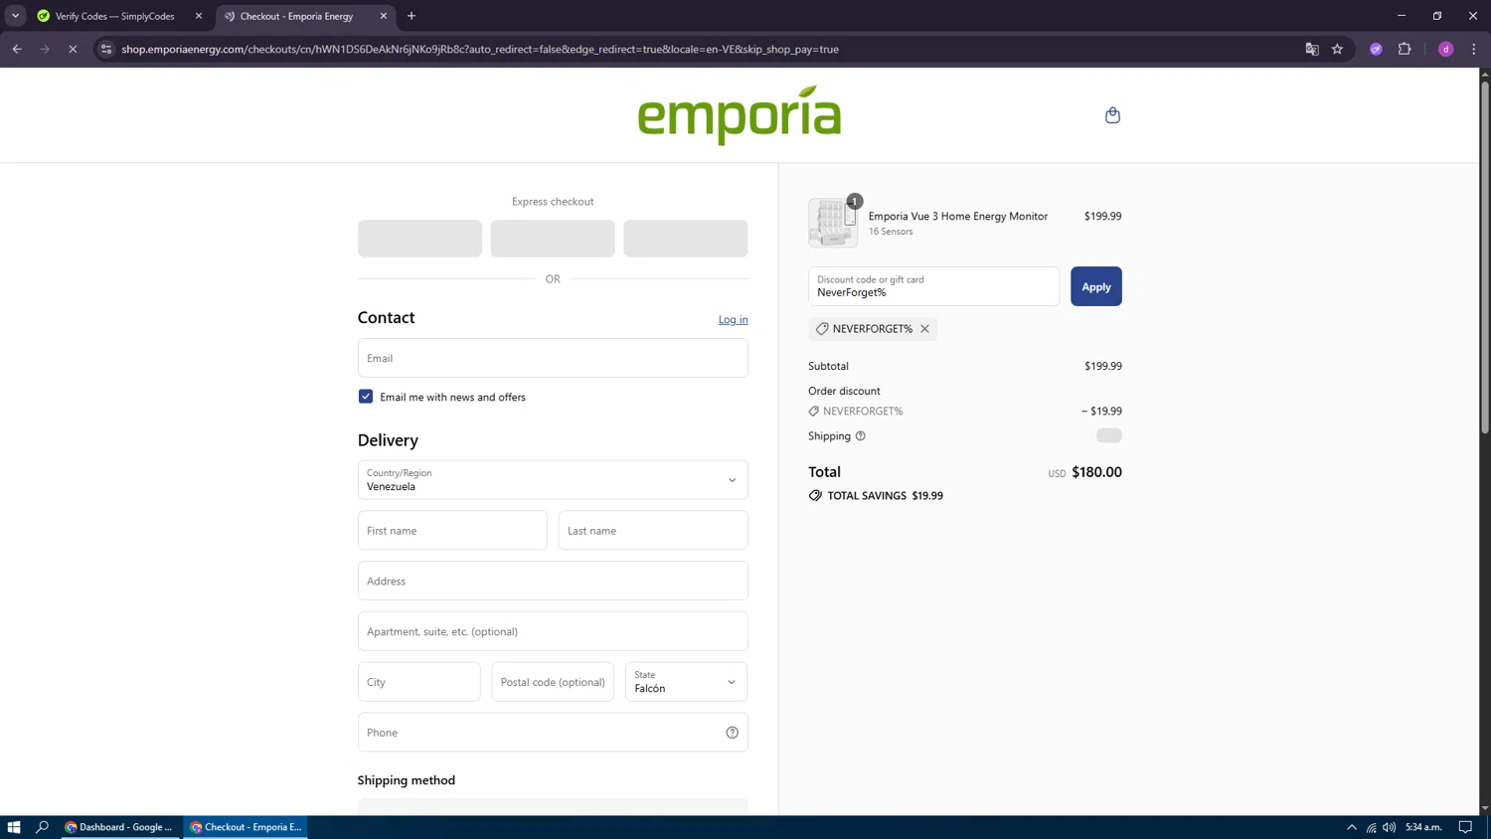Click the first express checkout button
This screenshot has width=1491, height=839.
(x=419, y=239)
